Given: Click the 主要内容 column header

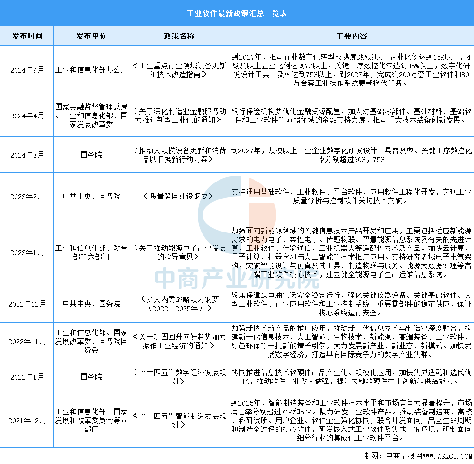Looking at the screenshot, I should pyautogui.click(x=351, y=36).
